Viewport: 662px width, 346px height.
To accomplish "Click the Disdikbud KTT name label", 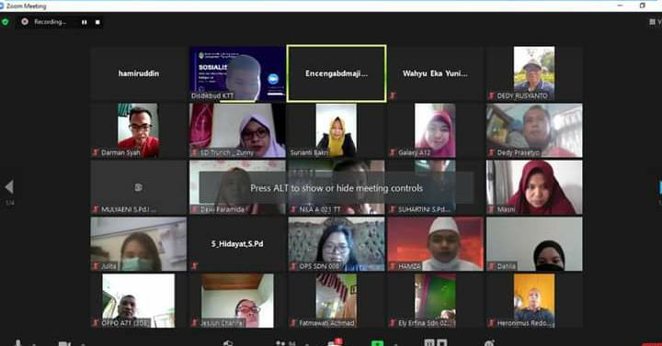I will tap(212, 96).
